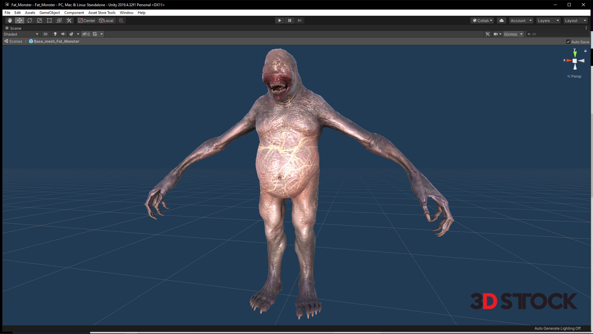593x334 pixels.
Task: Toggle scene lighting bulb icon
Action: point(55,34)
